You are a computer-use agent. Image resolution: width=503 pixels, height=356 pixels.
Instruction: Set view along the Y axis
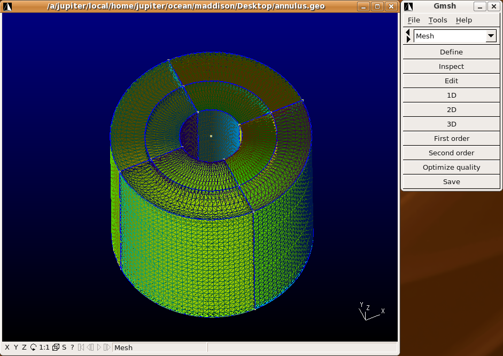(16, 347)
